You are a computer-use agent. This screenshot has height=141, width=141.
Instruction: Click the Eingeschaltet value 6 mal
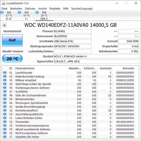[129, 46]
